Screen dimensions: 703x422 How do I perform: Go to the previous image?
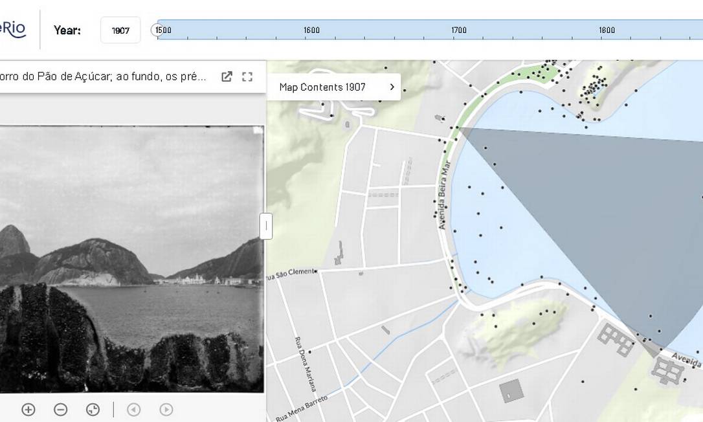tap(133, 410)
